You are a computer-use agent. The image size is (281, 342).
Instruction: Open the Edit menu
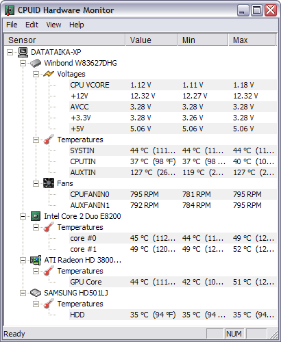point(32,25)
